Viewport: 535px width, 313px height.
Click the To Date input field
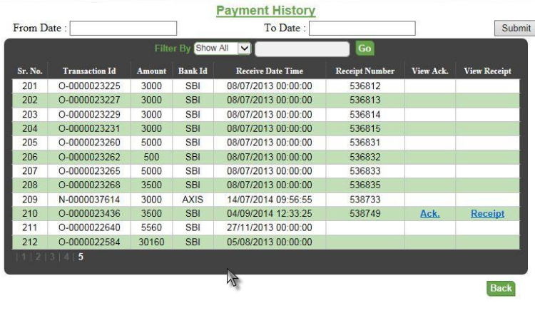[362, 29]
